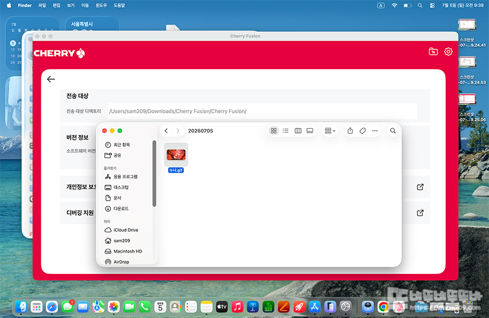Open FaceTime from the Dock
The image size is (489, 318).
pos(129,307)
